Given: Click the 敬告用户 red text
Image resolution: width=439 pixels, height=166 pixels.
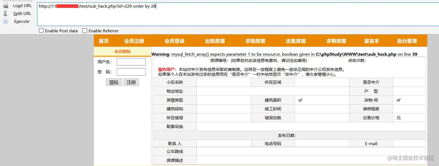Looking at the screenshot, I should 168,70.
